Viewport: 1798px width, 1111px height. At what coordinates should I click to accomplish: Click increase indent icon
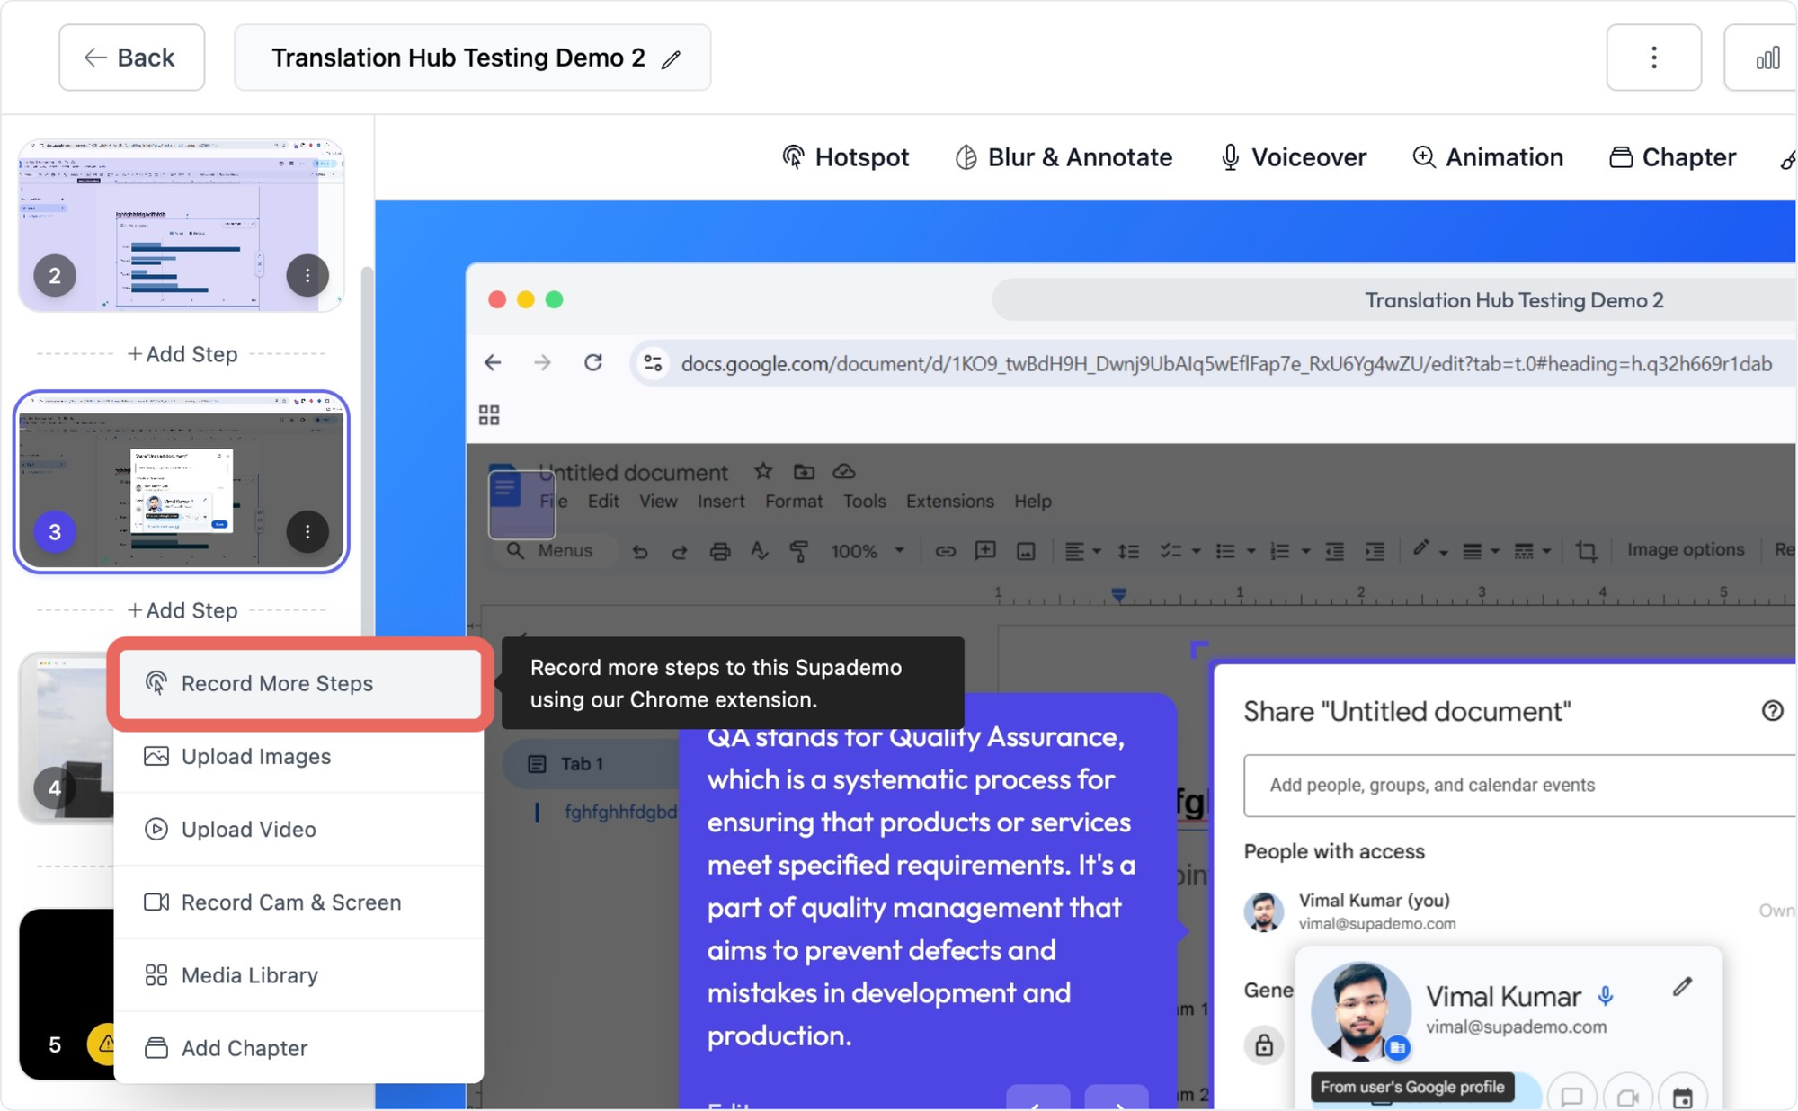point(1375,551)
